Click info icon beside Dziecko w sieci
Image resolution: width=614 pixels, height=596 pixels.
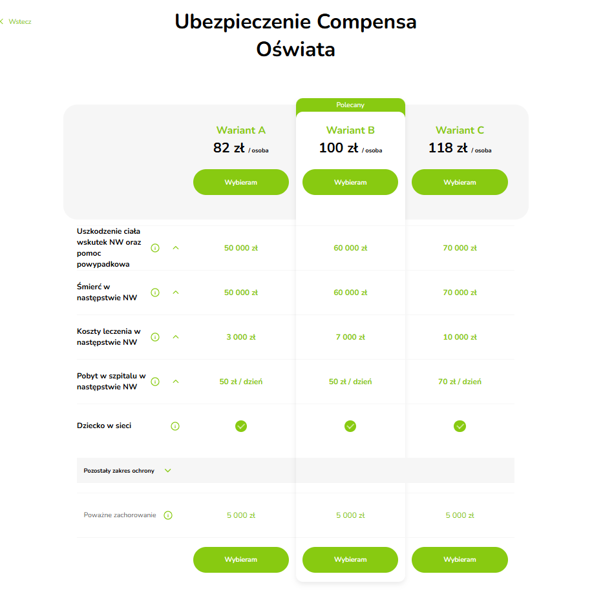175,427
